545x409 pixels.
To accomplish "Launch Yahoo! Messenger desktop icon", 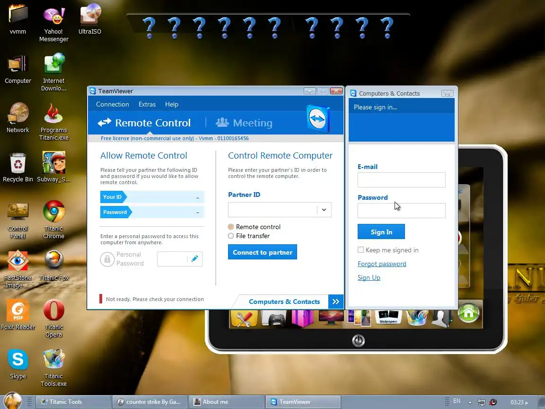I will tap(53, 23).
